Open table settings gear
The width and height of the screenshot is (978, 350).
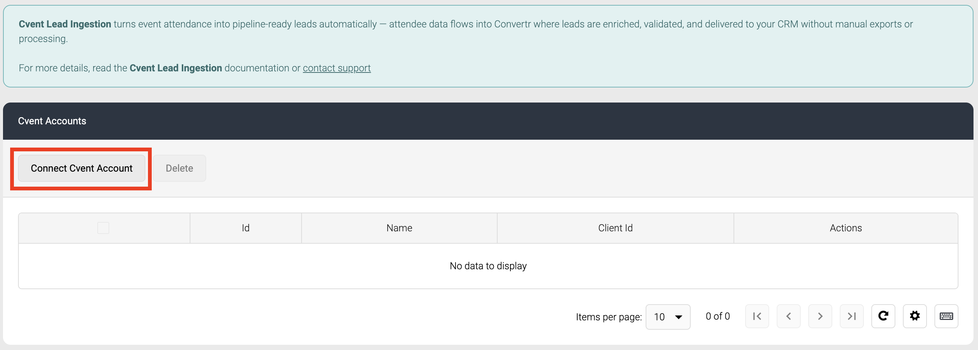tap(915, 316)
